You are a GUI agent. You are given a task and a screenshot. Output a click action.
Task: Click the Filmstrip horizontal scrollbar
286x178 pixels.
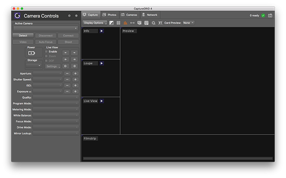click(178, 158)
